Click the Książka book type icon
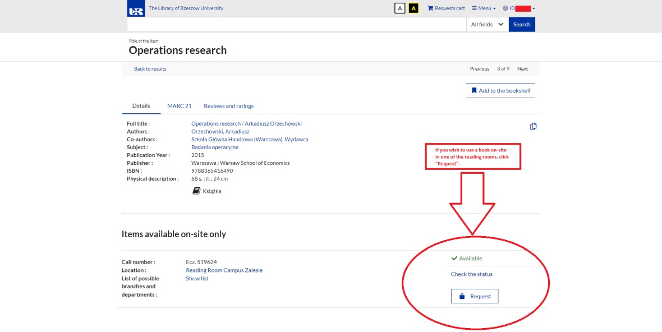The width and height of the screenshot is (662, 332). 196,191
